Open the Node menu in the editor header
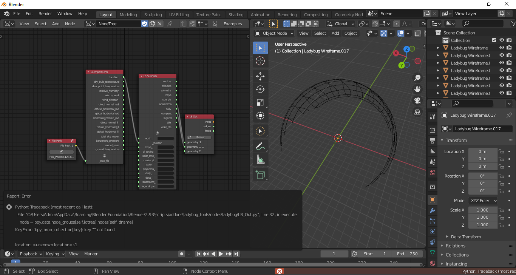The image size is (516, 275). (x=70, y=23)
